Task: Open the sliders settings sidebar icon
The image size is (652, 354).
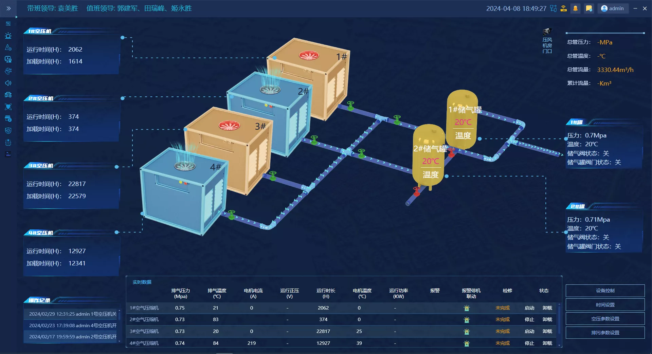Action: (8, 24)
